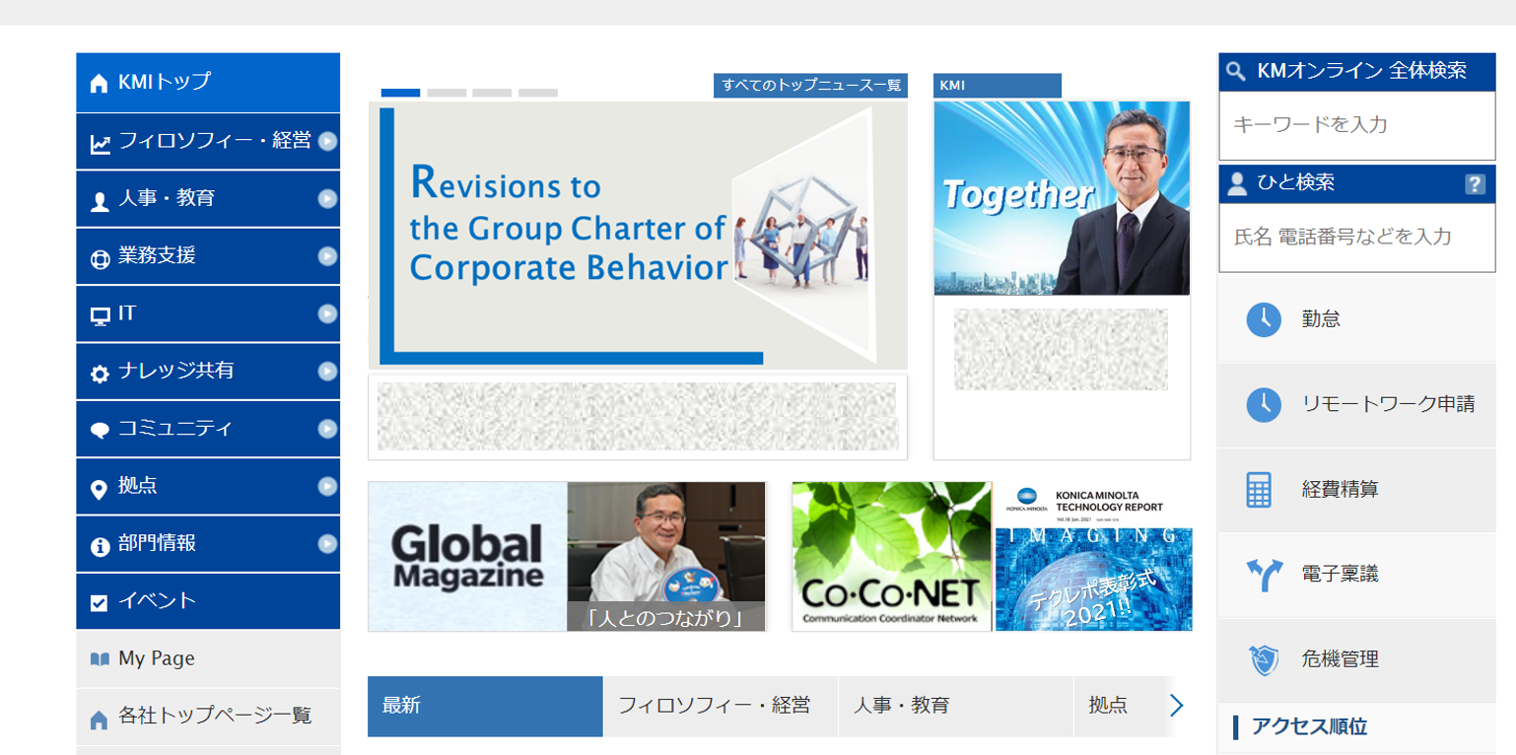Viewport: 1516px width, 755px height.
Task: Open リモートワーク申請 quick link
Action: tap(1356, 404)
